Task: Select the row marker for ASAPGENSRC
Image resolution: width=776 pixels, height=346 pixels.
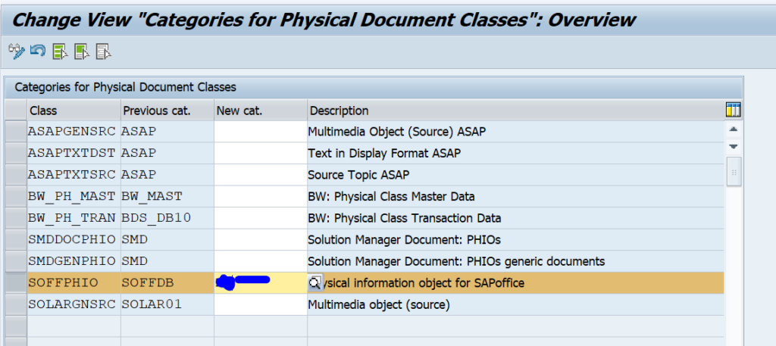Action: pos(16,131)
